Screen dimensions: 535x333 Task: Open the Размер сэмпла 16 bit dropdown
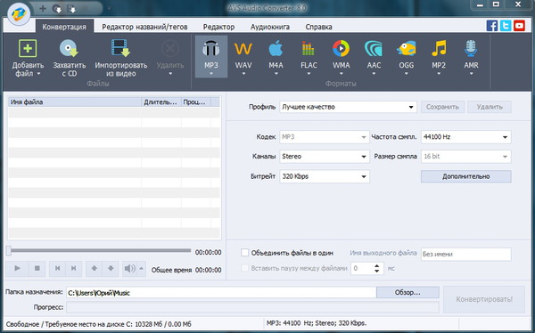[465, 157]
